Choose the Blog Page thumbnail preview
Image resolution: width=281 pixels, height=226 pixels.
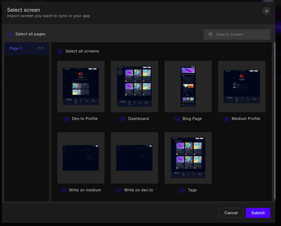point(188,86)
